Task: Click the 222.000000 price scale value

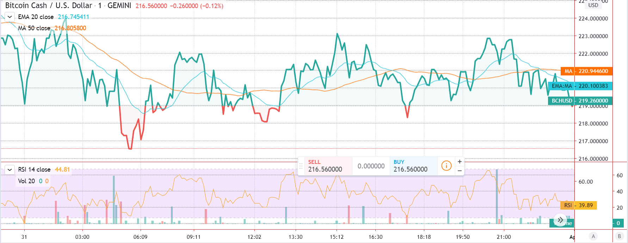Action: (593, 54)
